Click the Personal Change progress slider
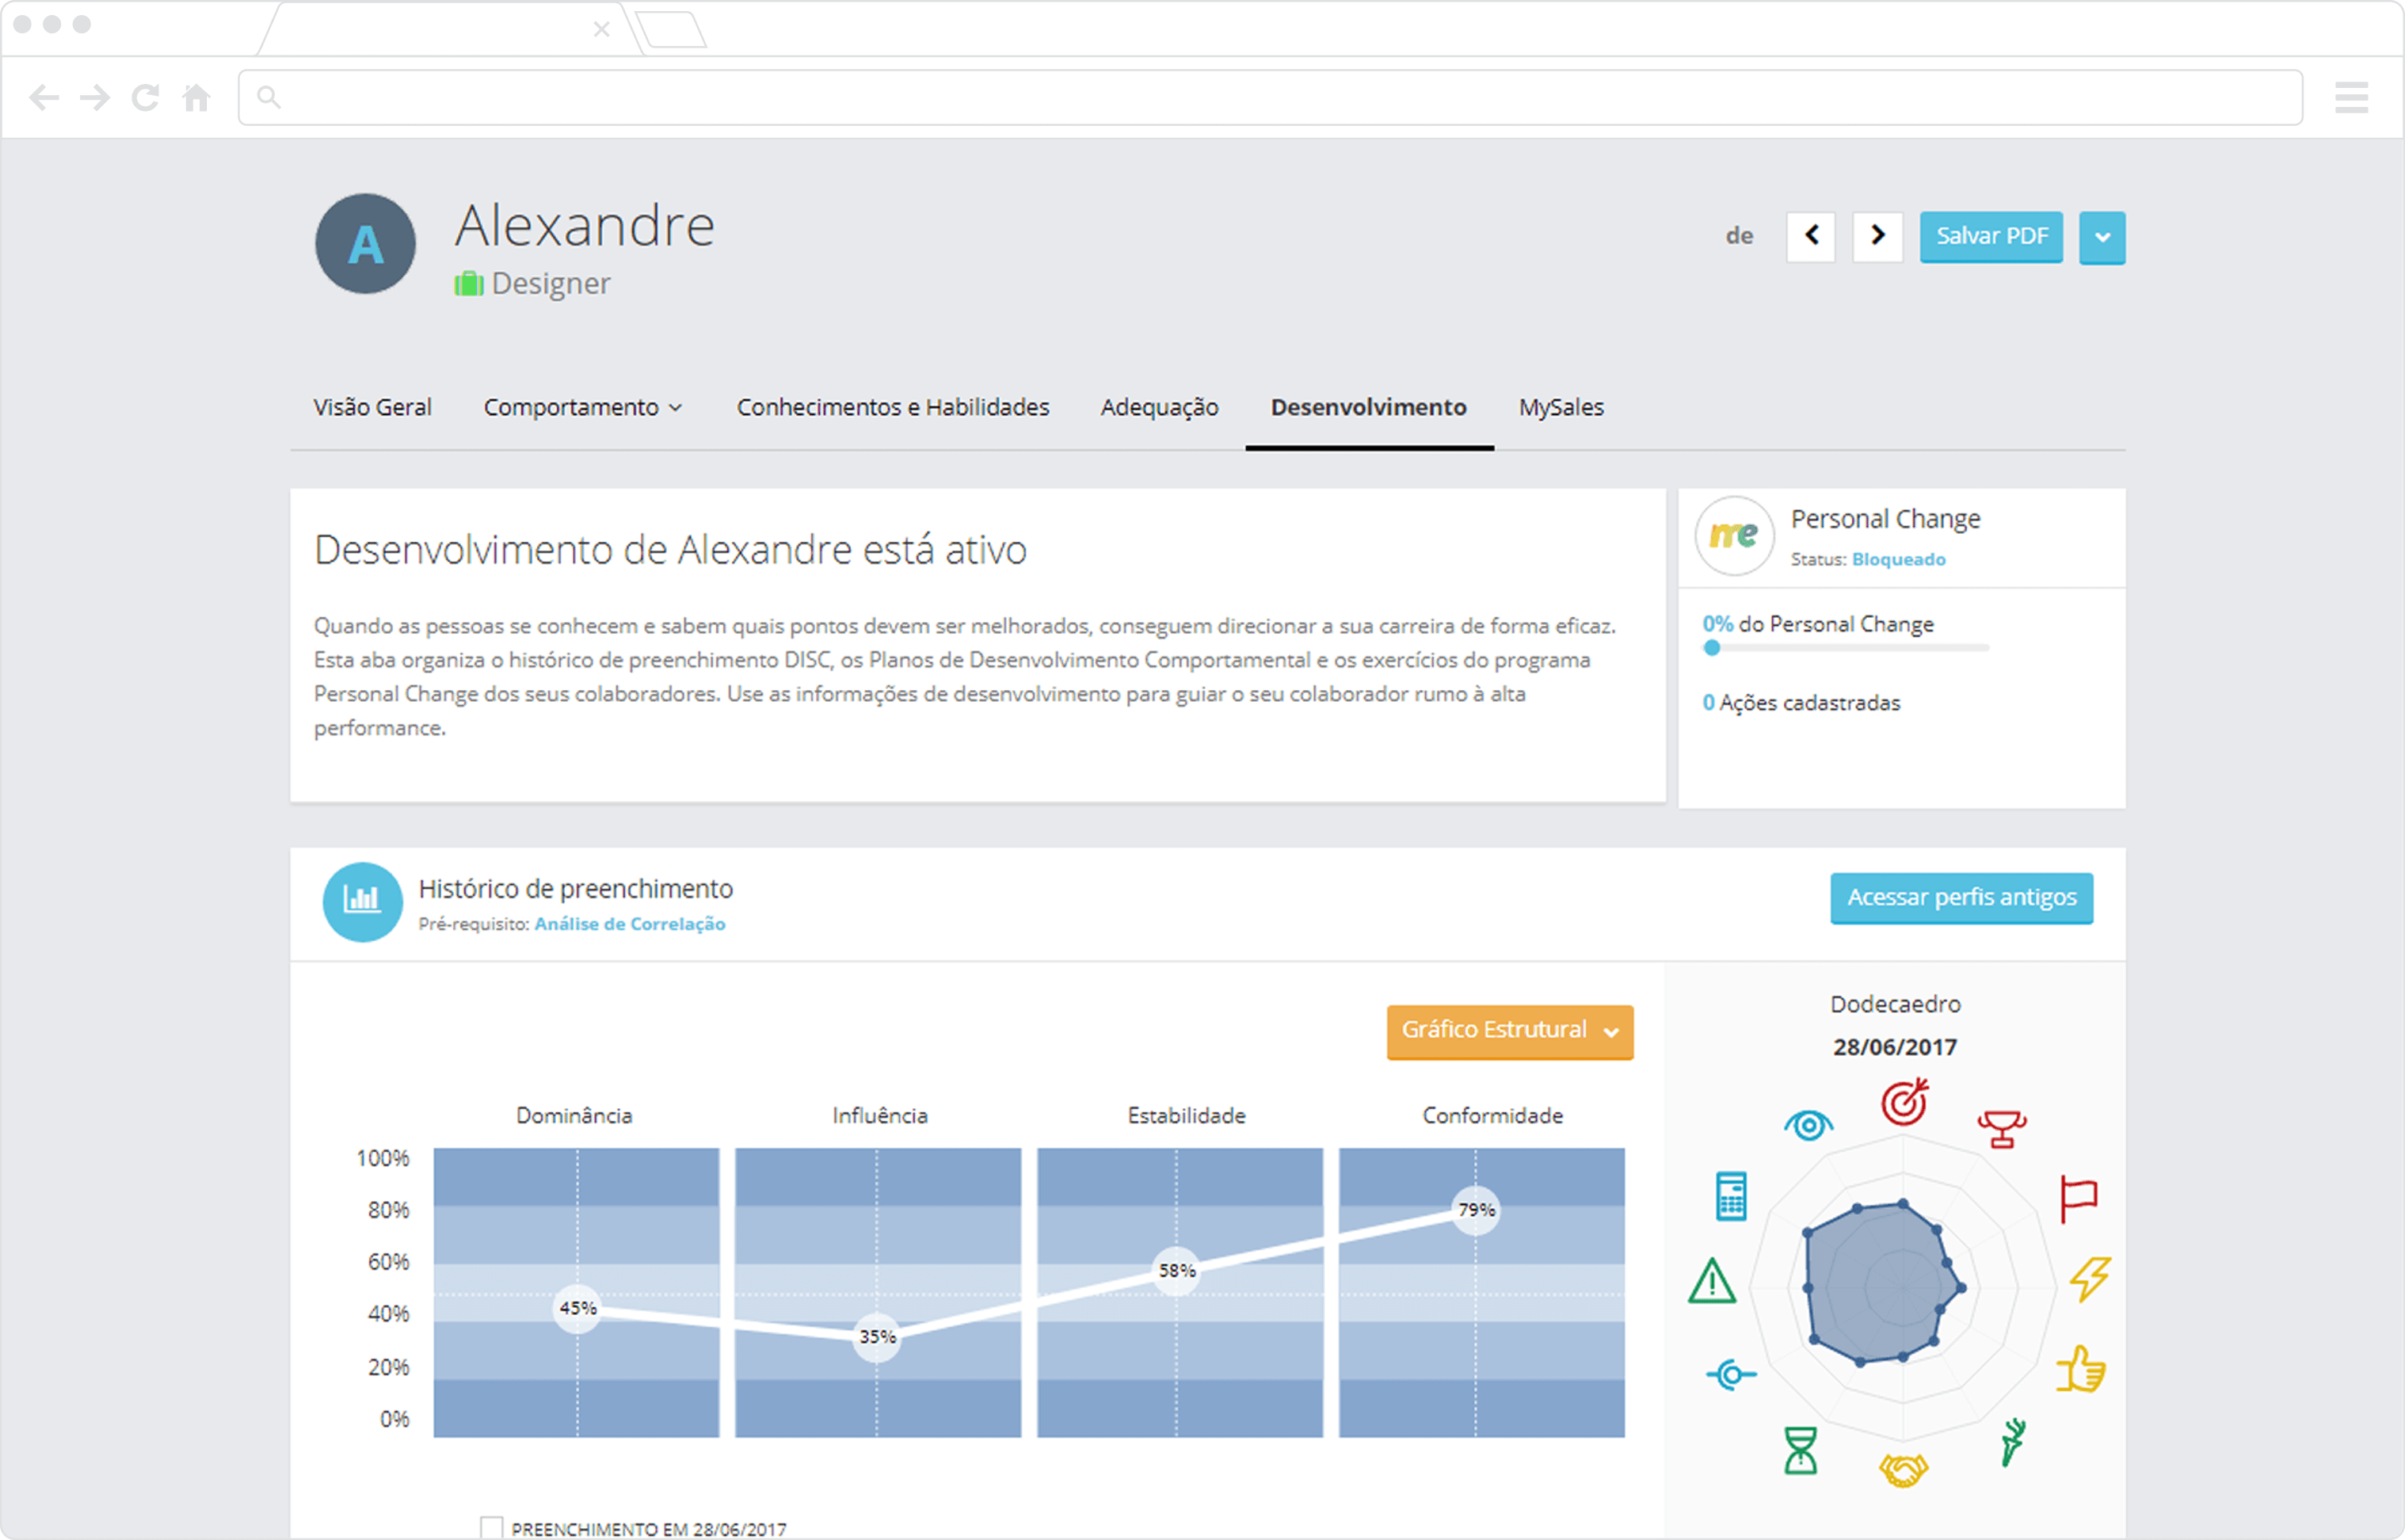 tap(1845, 648)
